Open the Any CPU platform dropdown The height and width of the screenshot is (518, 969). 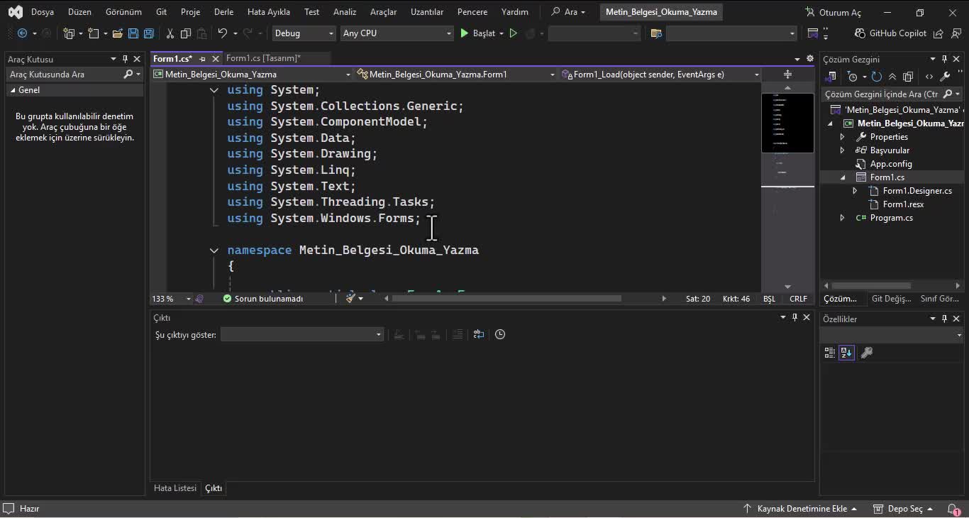point(397,33)
